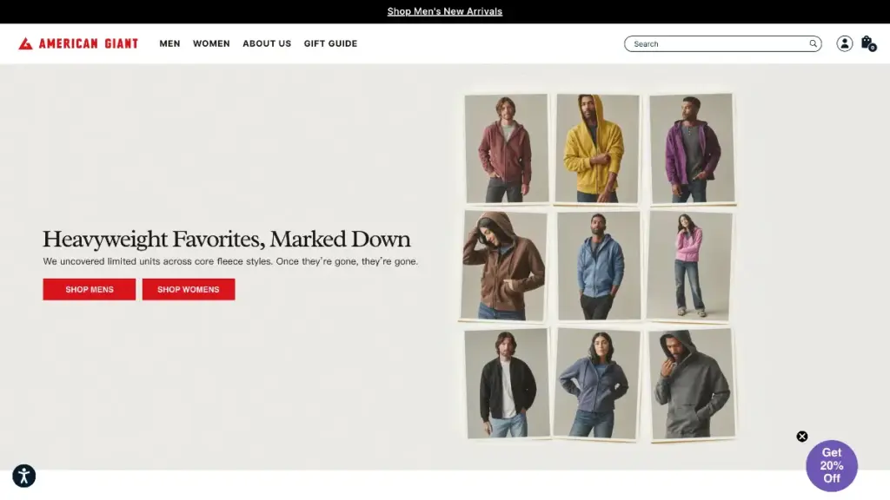
Task: Click the American Giant logo
Action: 77,43
